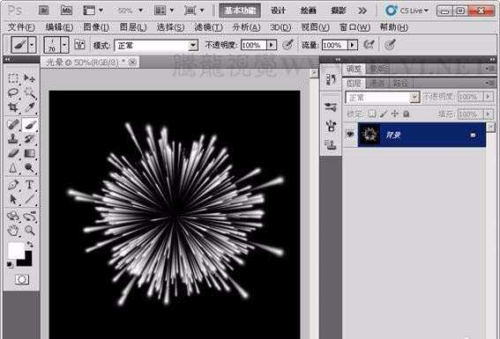The height and width of the screenshot is (339, 500).
Task: Select the Crop tool
Action: click(x=13, y=107)
